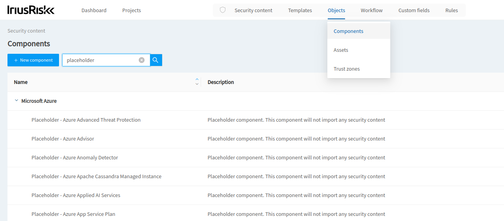Image resolution: width=504 pixels, height=221 pixels.
Task: Open the Workflow tab
Action: click(x=371, y=11)
